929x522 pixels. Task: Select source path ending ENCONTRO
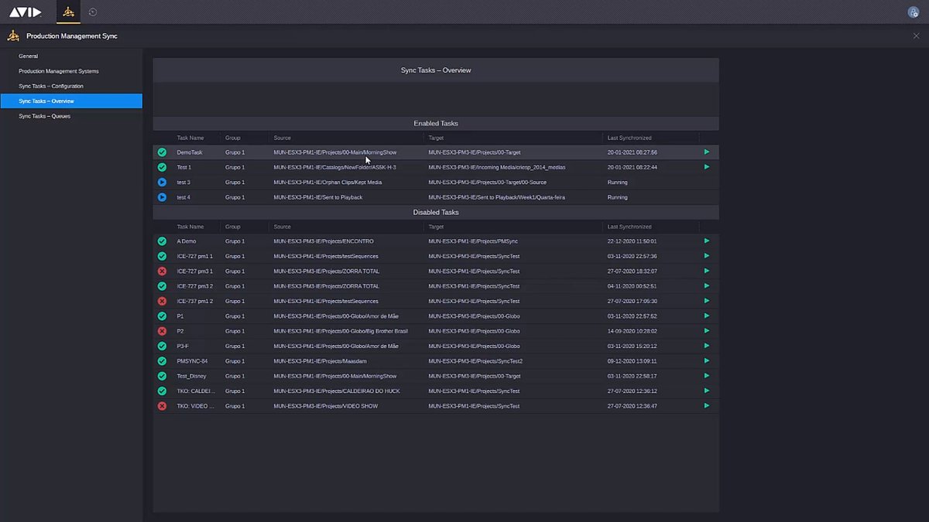[x=324, y=241]
